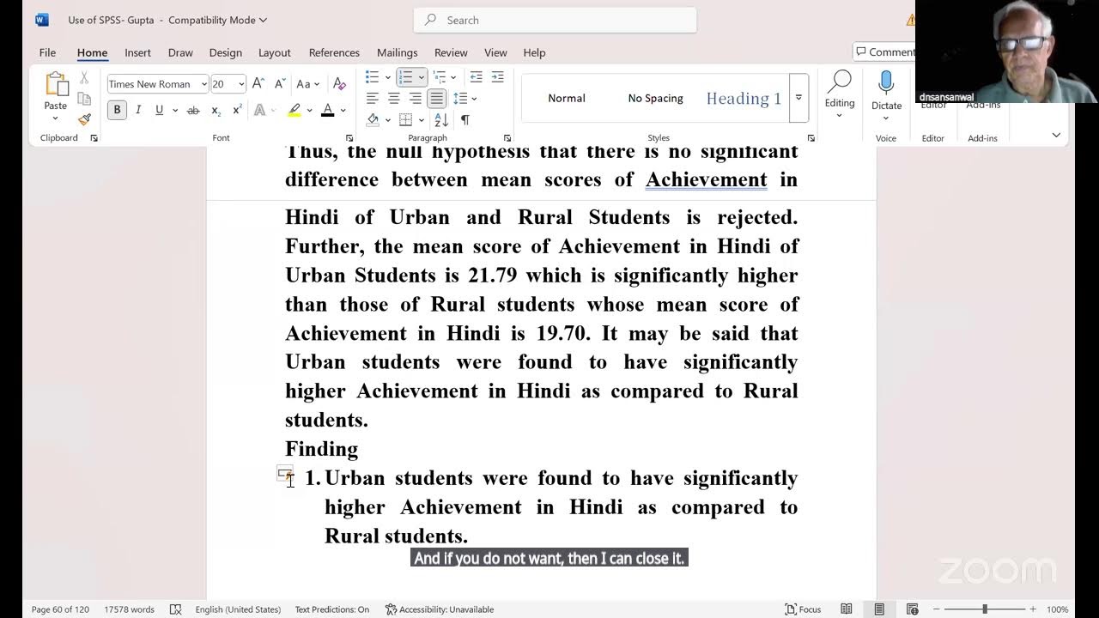Align text to the right
Screen dimensions: 1099x618
click(x=415, y=98)
